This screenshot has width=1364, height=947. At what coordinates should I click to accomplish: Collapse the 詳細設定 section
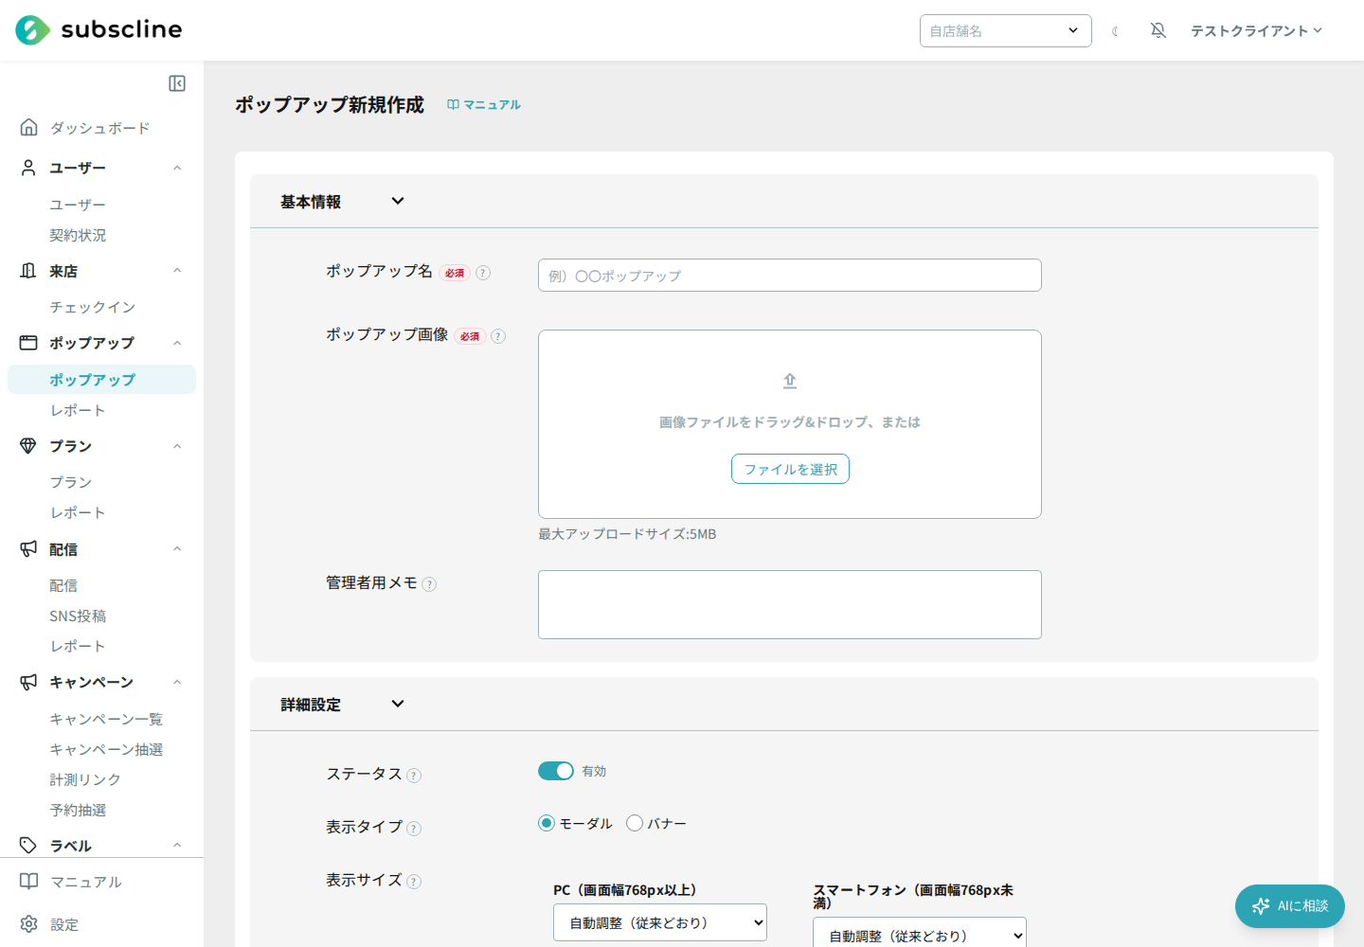[398, 704]
